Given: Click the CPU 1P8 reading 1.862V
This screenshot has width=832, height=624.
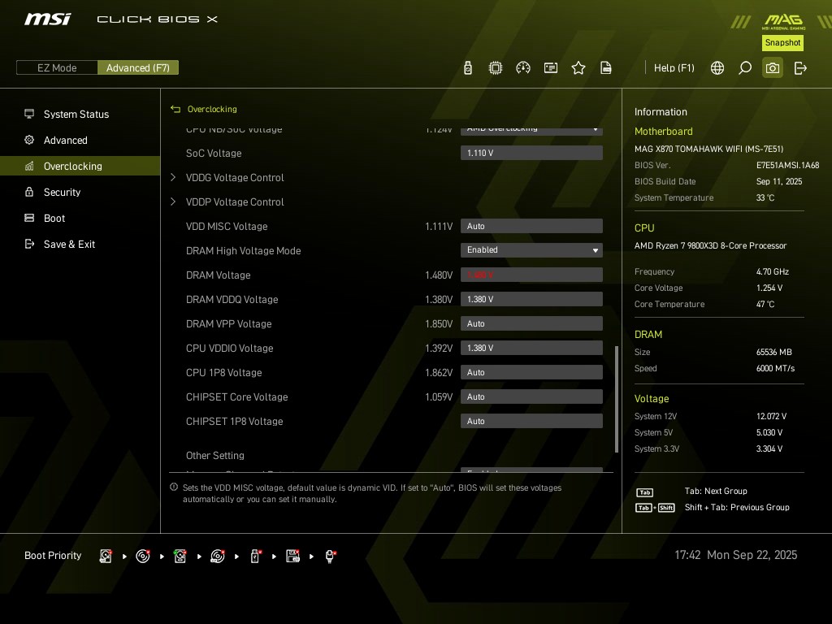Looking at the screenshot, I should (x=439, y=373).
